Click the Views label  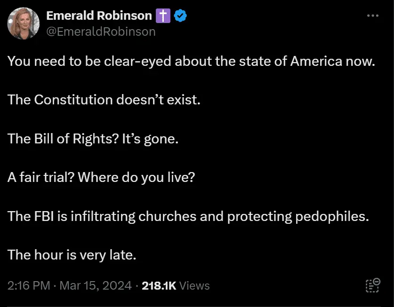pyautogui.click(x=194, y=285)
